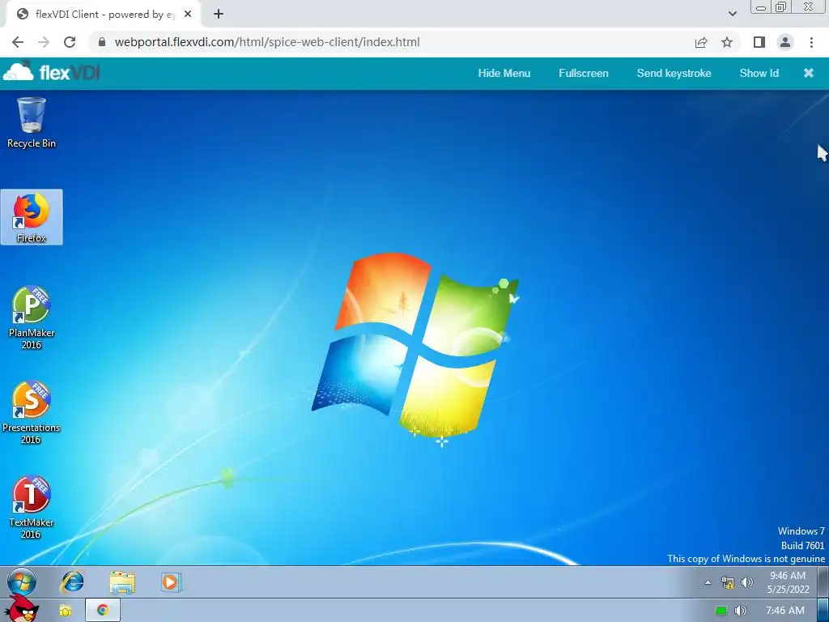
Task: Close the flexVDI session with the X
Action: (x=809, y=73)
